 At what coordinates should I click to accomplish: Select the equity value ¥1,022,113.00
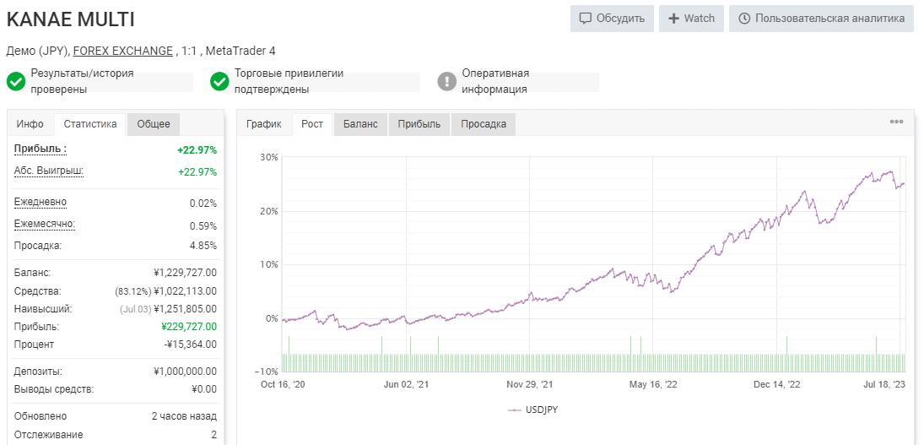185,290
